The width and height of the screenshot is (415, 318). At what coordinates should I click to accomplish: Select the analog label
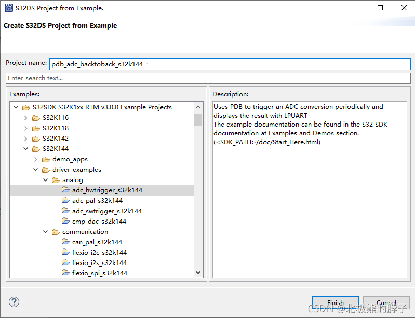(73, 181)
